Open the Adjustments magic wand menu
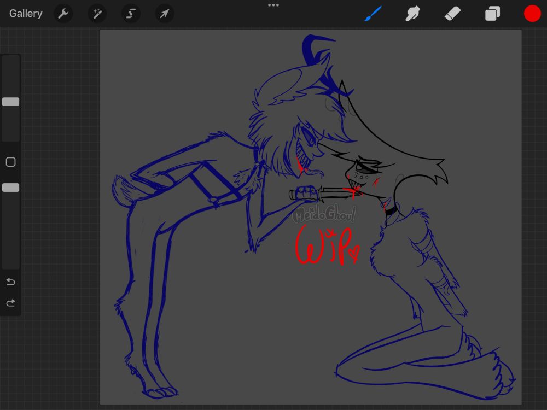This screenshot has width=547, height=410. coord(97,13)
